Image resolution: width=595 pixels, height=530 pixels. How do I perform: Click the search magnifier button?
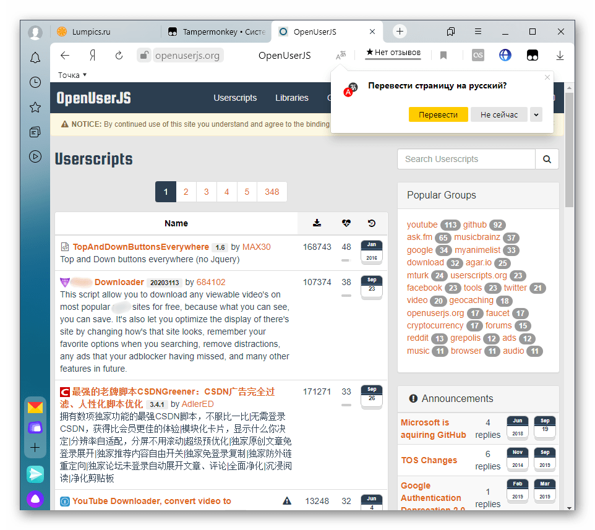click(x=547, y=159)
